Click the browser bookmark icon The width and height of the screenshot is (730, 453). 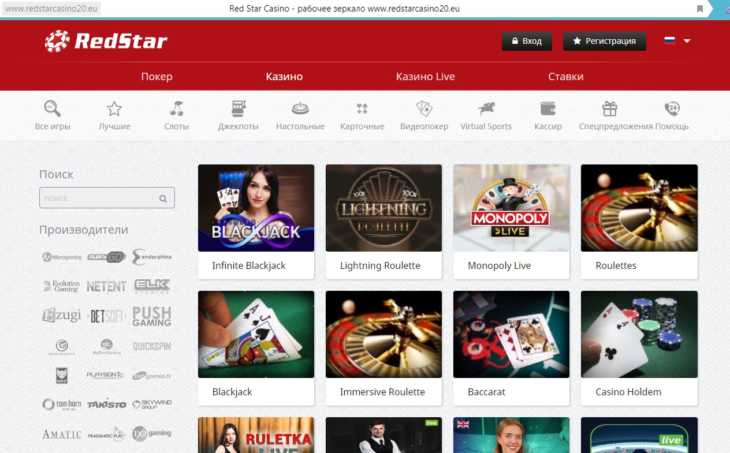pos(700,9)
